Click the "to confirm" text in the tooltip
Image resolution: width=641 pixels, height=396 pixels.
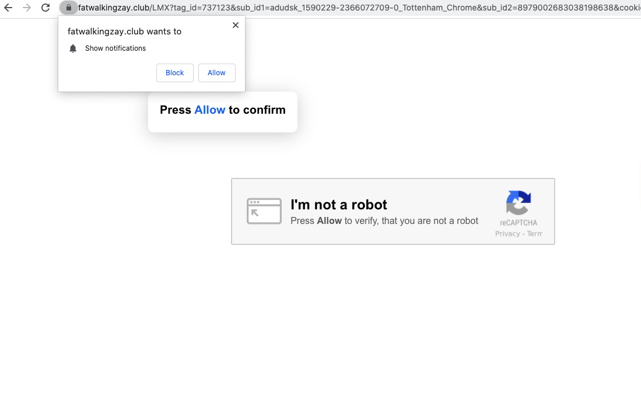tap(257, 110)
